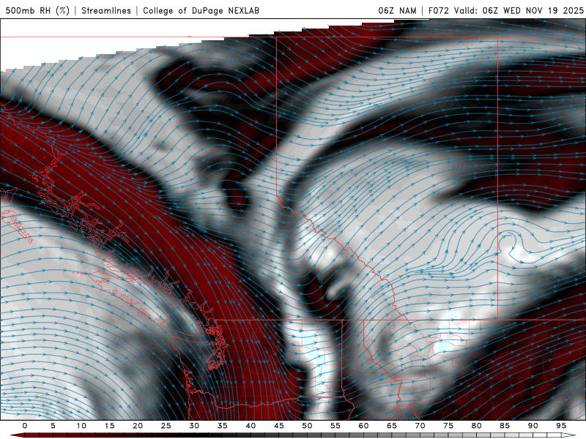Click the colorbar value 5 label
Screen dimensions: 586x439
point(53,426)
